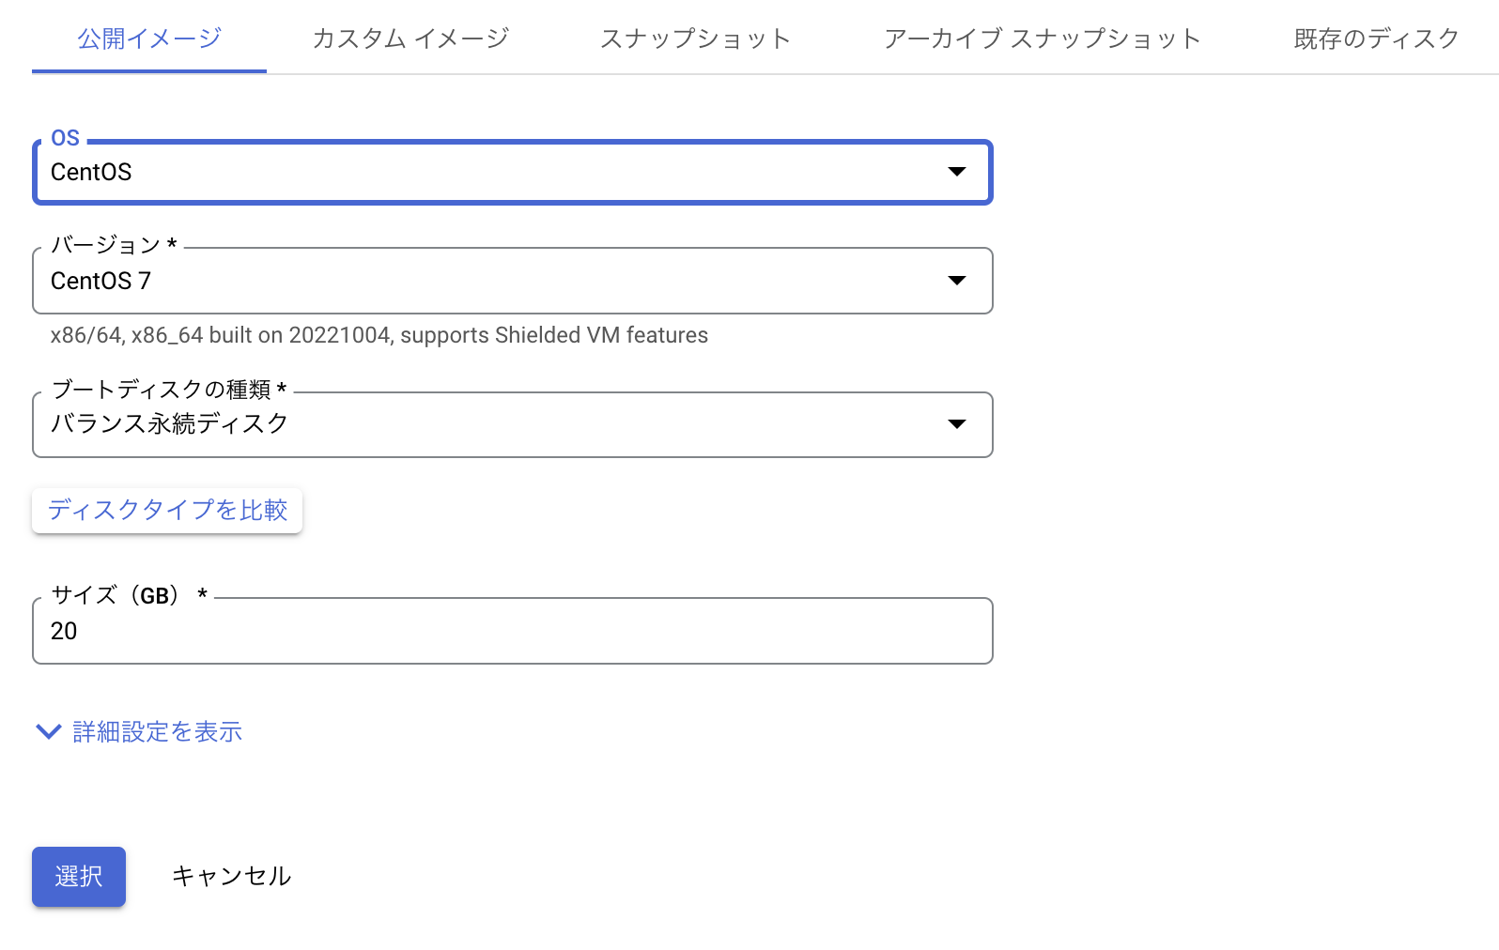The height and width of the screenshot is (950, 1499).
Task: Click the 選択 button
Action: [78, 876]
